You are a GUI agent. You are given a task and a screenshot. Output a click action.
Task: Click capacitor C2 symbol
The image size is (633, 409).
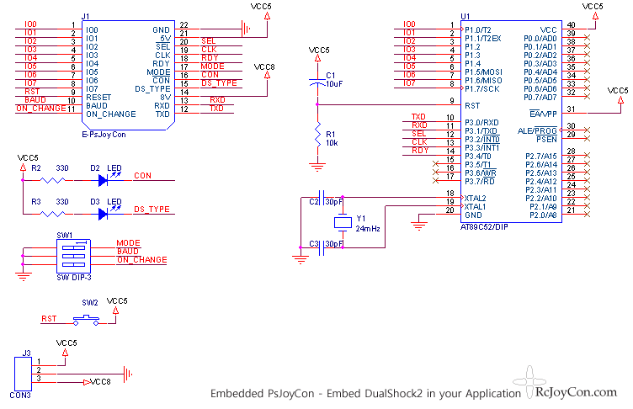[x=322, y=198]
